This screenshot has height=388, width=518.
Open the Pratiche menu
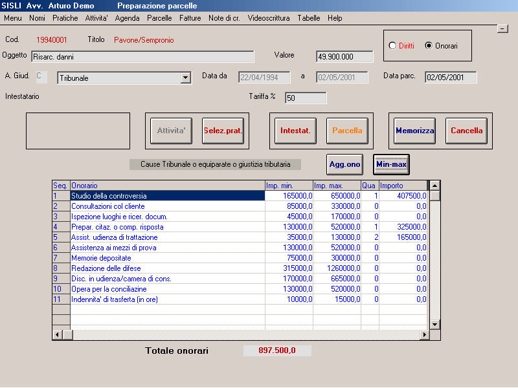click(65, 18)
